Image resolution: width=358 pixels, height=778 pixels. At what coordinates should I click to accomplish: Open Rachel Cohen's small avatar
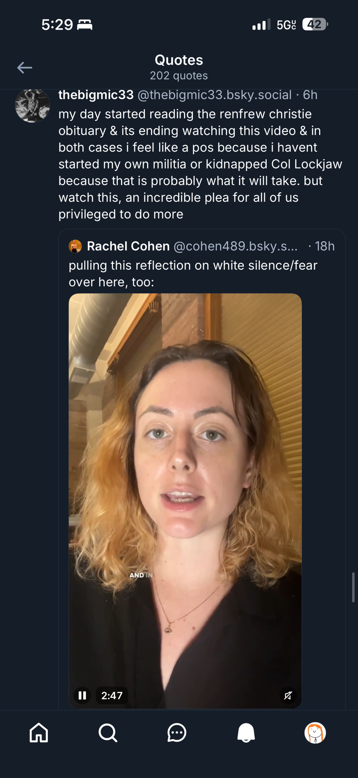point(75,246)
